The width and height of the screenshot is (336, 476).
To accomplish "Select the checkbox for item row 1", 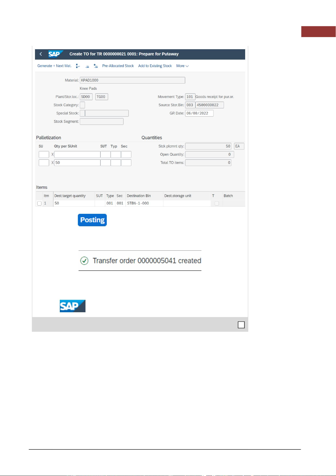I will [39, 203].
